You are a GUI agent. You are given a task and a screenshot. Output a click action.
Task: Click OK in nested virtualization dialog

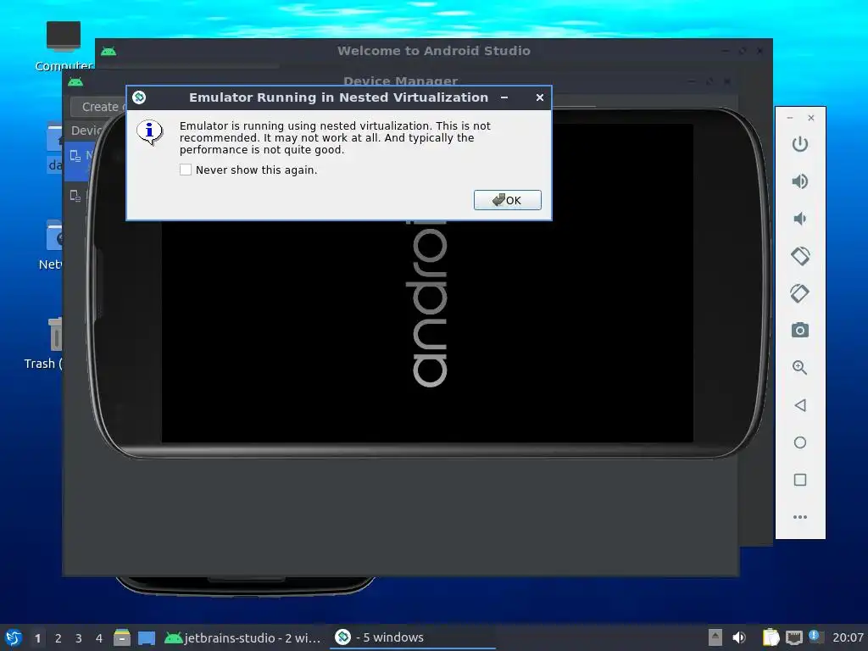508,200
